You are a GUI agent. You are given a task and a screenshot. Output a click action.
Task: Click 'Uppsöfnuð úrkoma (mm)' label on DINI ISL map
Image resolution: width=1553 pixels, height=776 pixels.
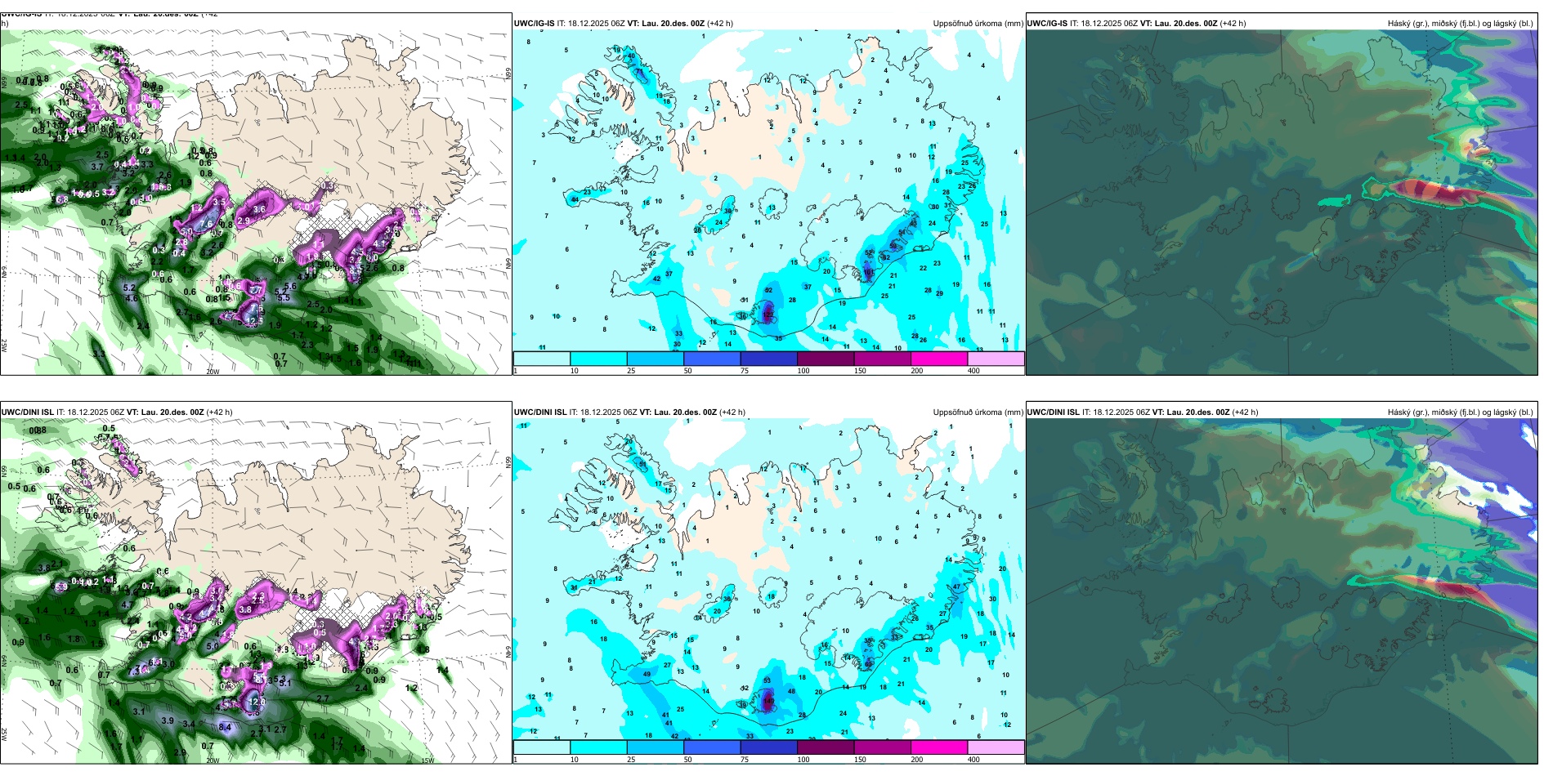[978, 413]
